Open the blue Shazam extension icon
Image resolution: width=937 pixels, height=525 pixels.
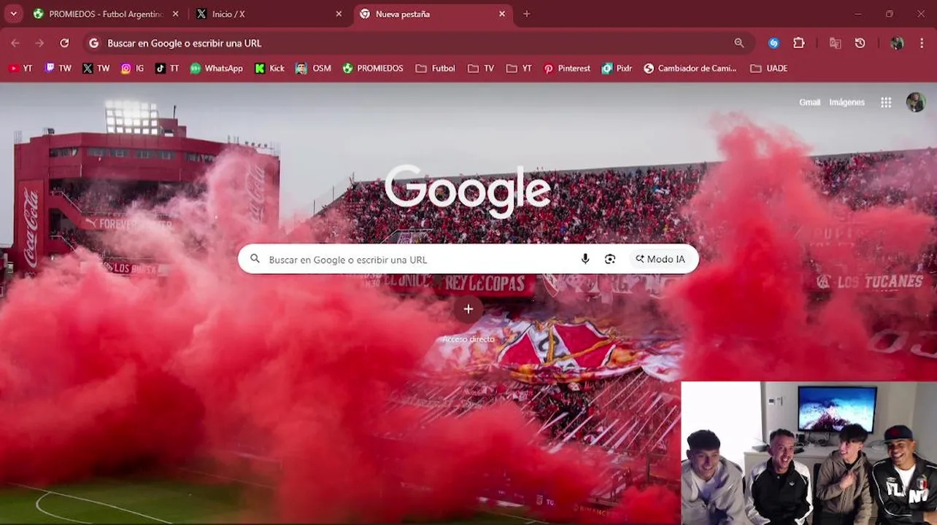tap(774, 43)
